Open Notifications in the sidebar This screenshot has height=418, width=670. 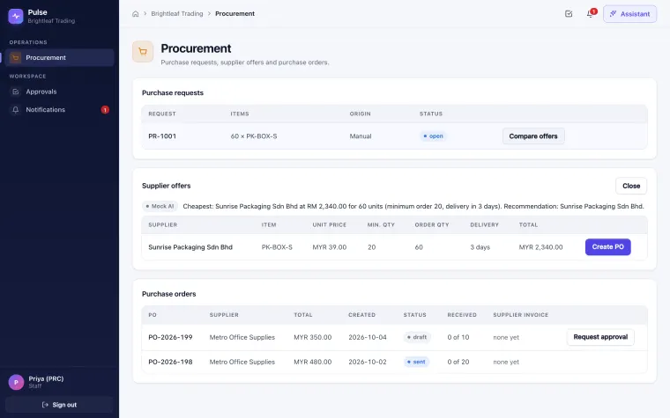[59, 110]
